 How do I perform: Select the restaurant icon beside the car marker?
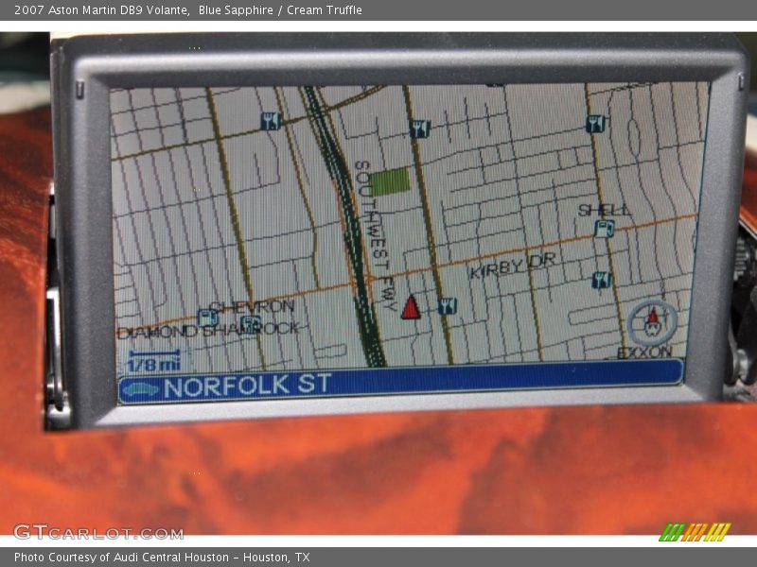click(448, 304)
